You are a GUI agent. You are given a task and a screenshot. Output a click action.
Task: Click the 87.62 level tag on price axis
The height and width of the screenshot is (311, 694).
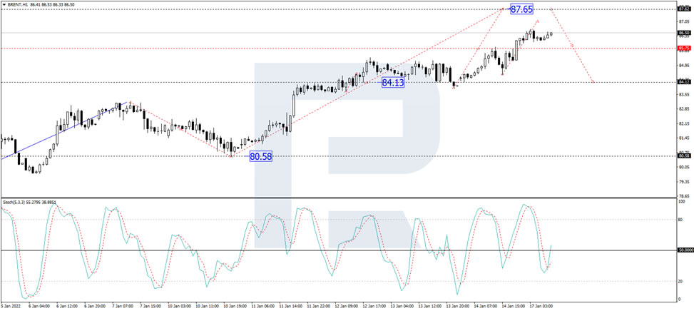pos(684,9)
